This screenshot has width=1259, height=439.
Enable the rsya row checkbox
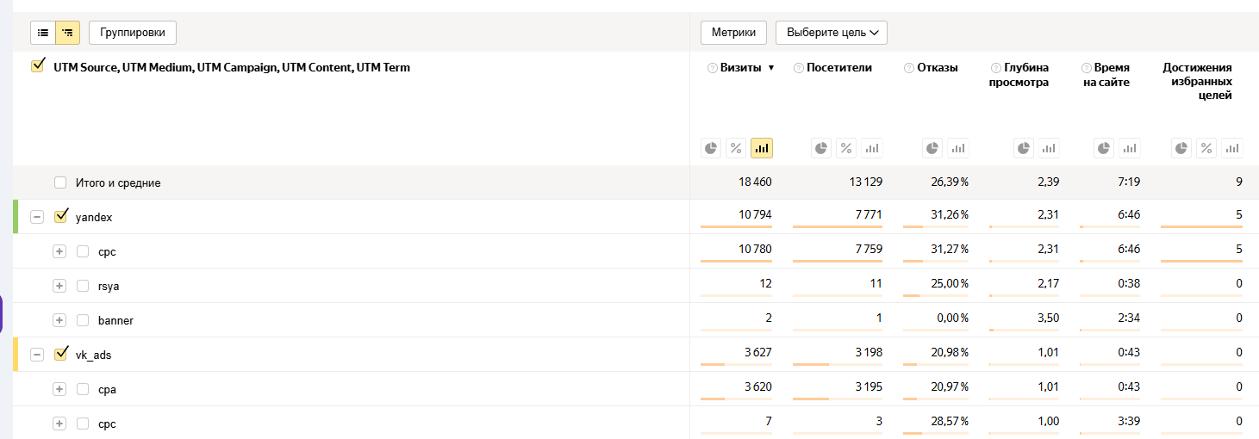point(83,286)
